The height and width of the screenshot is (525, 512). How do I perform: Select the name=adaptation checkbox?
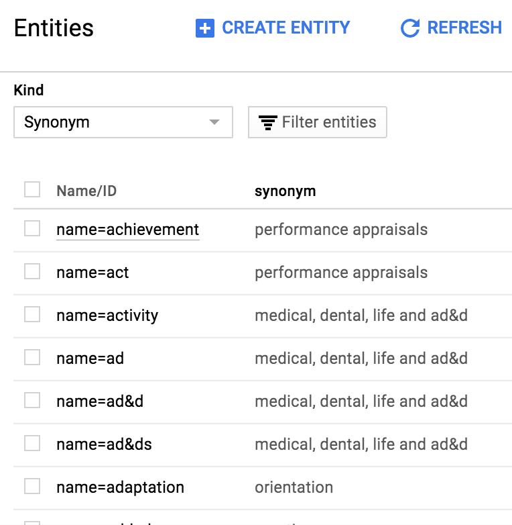click(32, 487)
